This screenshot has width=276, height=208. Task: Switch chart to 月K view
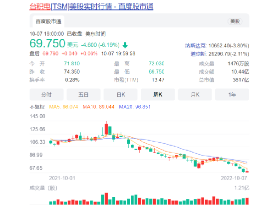[x=195, y=95]
